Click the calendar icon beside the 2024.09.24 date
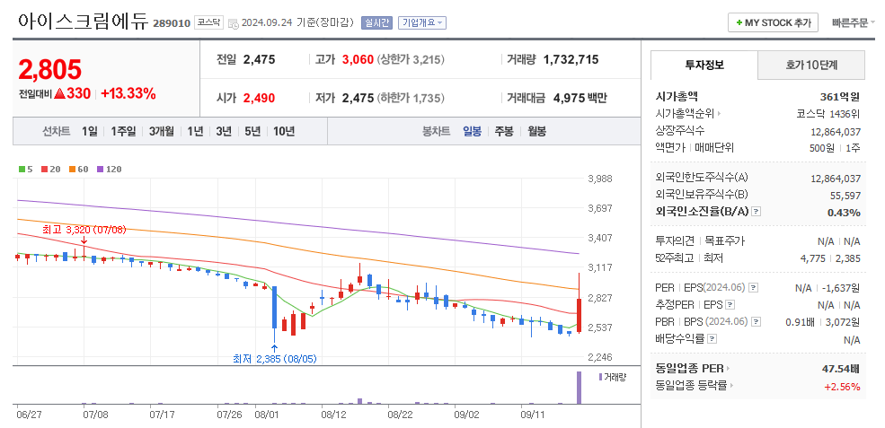This screenshot has width=885, height=428. coord(234,23)
